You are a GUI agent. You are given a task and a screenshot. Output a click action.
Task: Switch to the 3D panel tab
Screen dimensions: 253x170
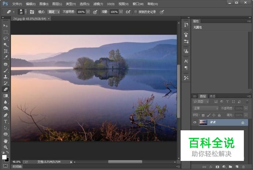(195, 96)
